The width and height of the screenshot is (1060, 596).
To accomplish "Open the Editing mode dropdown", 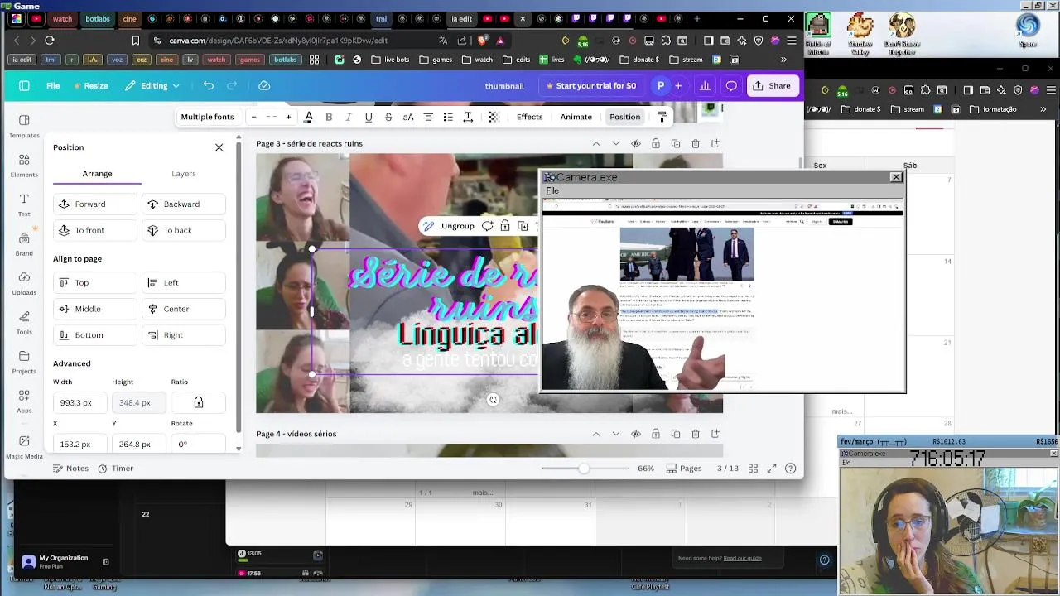I will 152,85.
